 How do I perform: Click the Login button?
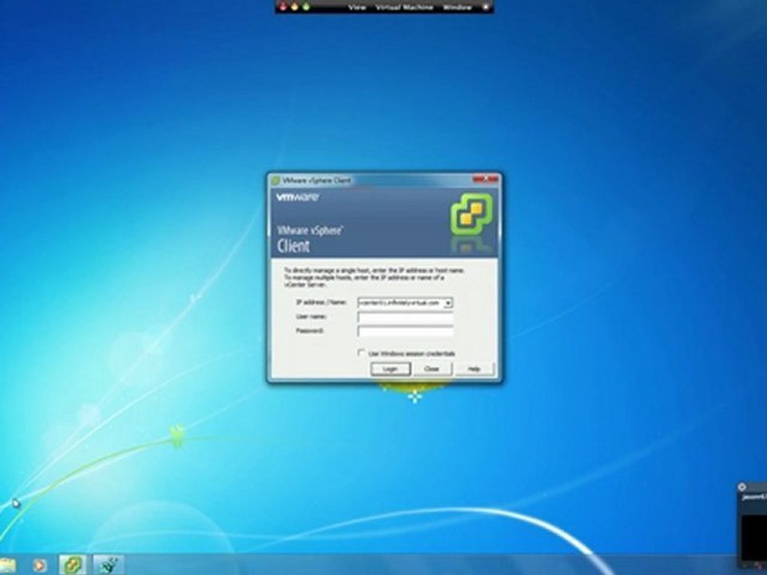tap(391, 369)
